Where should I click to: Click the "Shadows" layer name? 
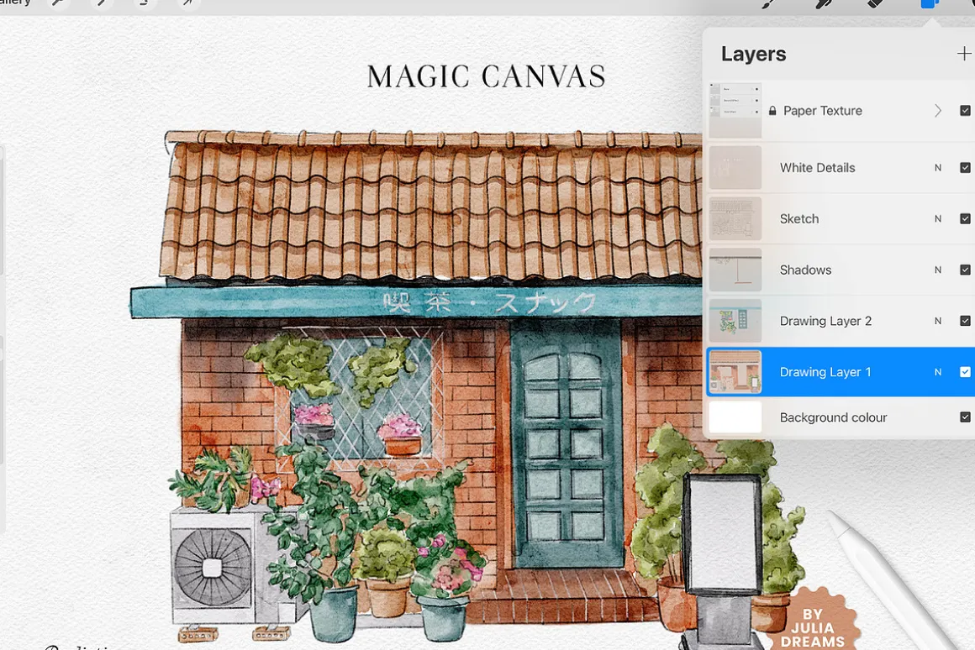coord(805,270)
